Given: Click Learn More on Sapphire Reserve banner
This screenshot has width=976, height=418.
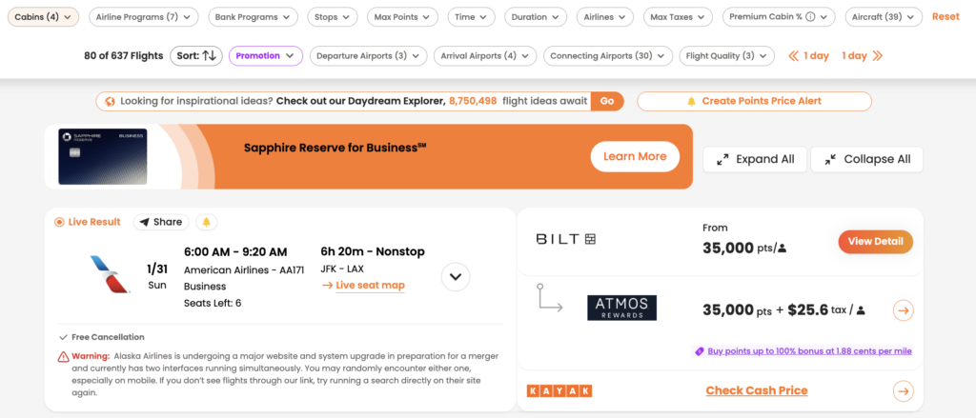Looking at the screenshot, I should click(x=635, y=156).
